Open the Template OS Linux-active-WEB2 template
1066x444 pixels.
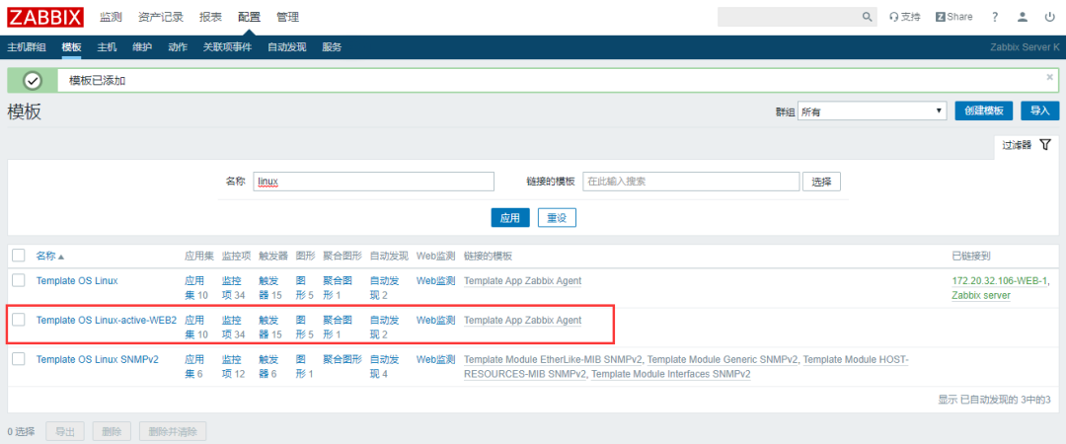pos(106,320)
